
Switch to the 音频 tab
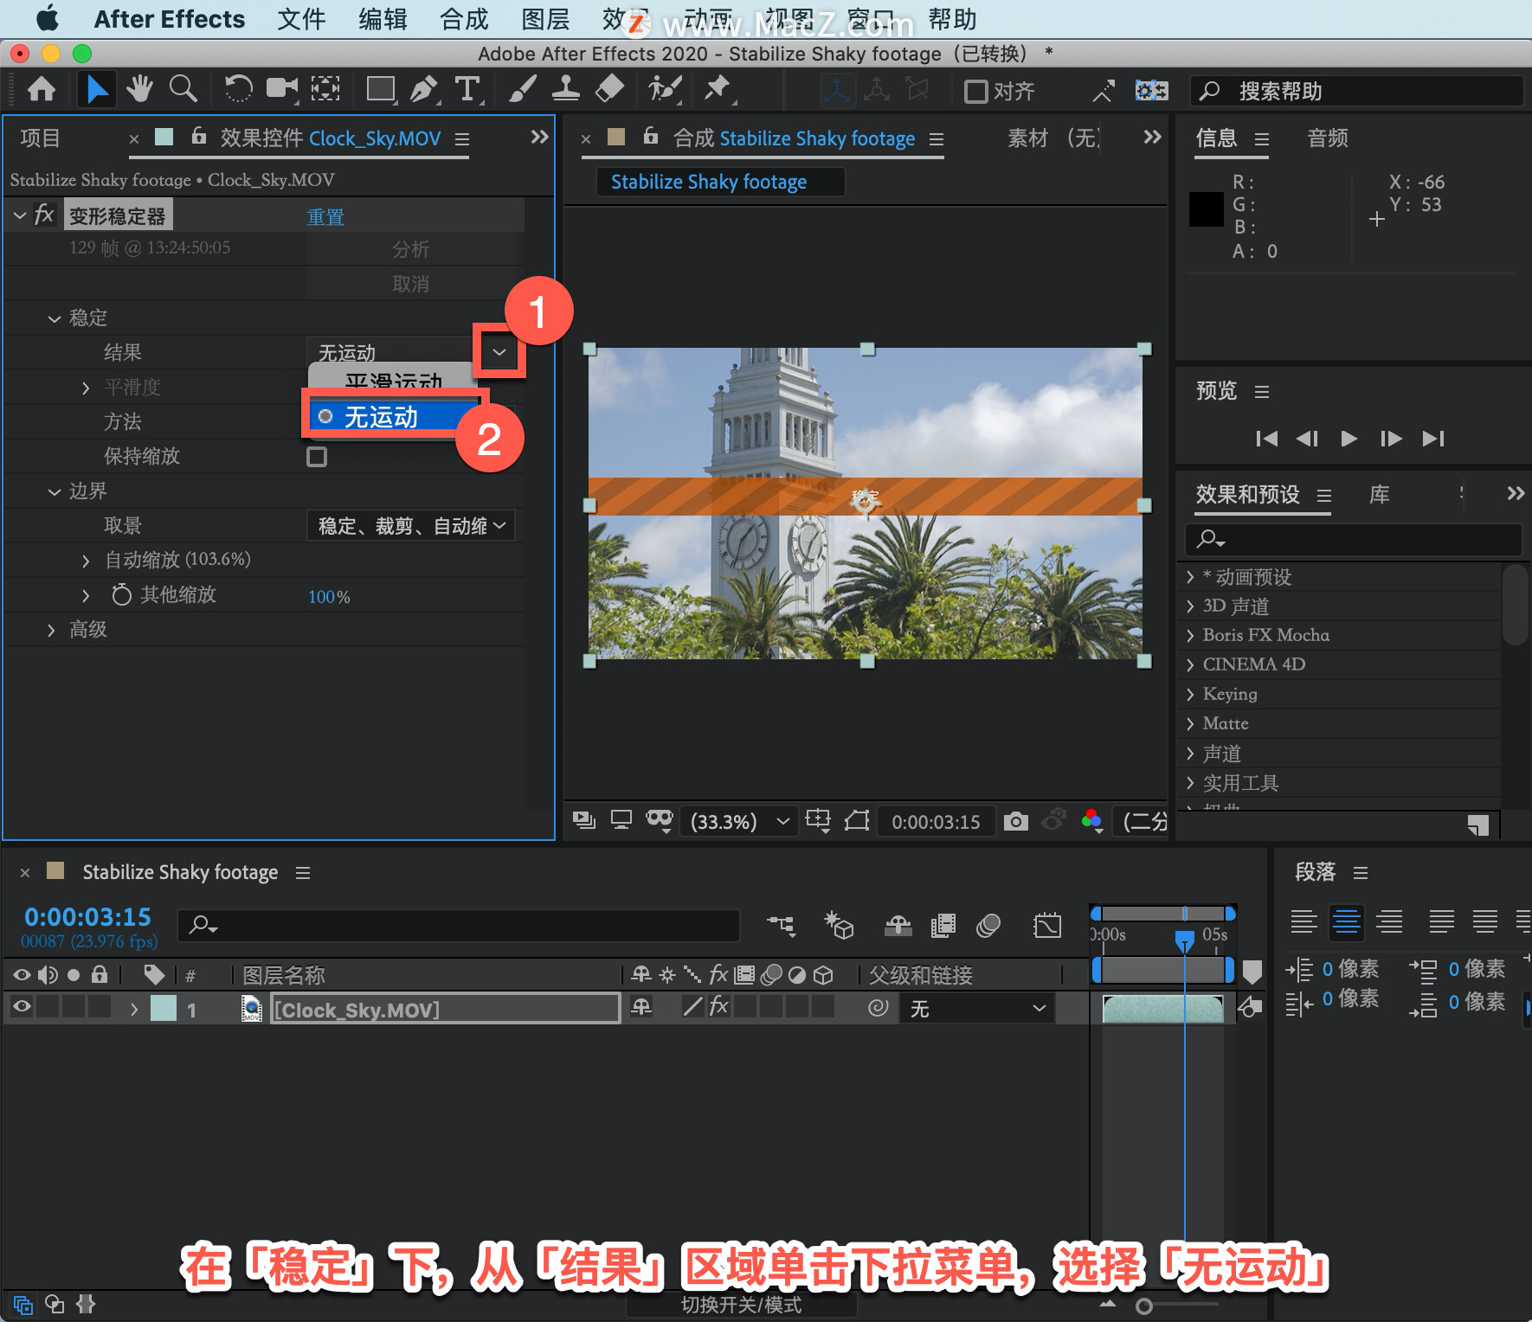click(x=1328, y=138)
